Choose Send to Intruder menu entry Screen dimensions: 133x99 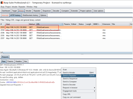pyautogui.click(x=79, y=73)
